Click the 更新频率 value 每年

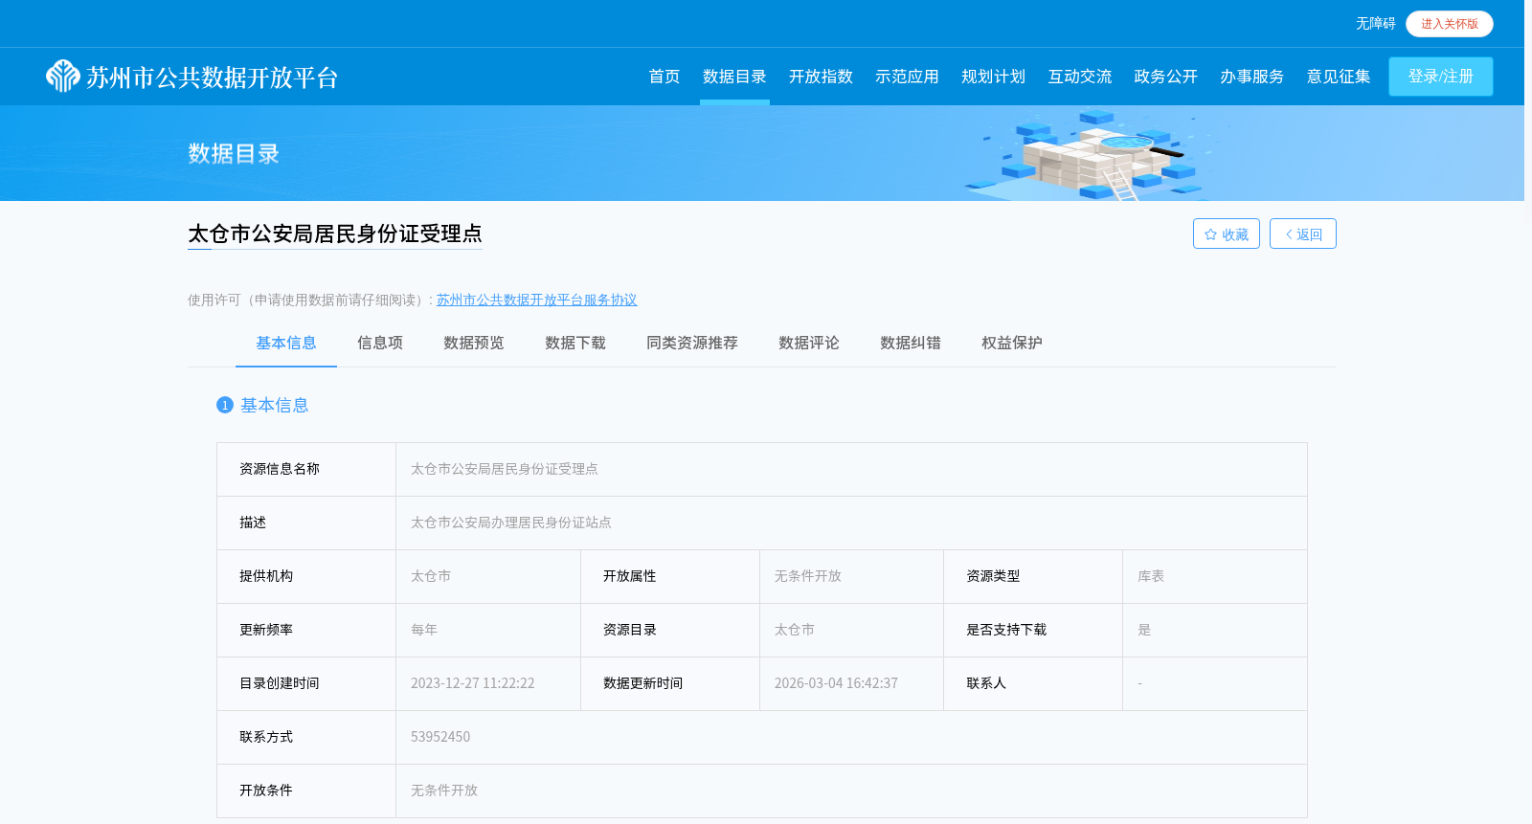(424, 630)
